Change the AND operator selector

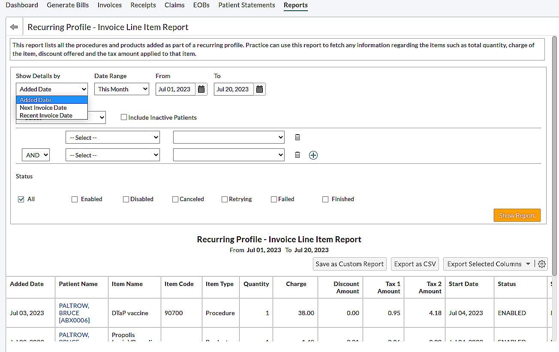(36, 155)
